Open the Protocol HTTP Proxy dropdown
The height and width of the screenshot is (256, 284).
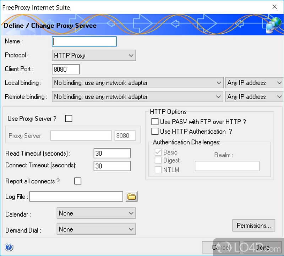(x=94, y=55)
